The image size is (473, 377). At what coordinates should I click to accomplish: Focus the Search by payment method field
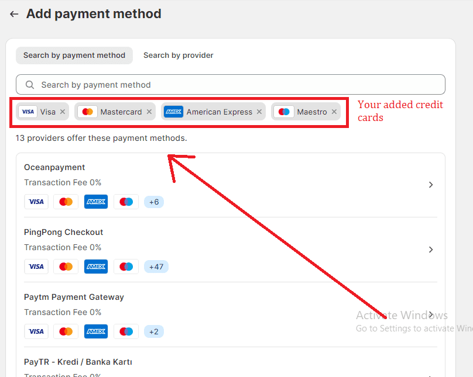coord(234,85)
